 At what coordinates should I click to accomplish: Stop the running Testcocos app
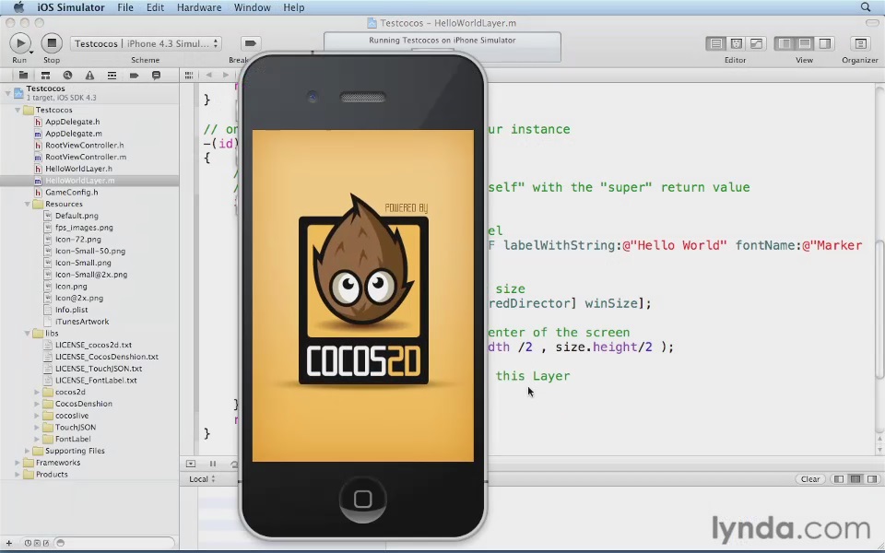tap(52, 43)
